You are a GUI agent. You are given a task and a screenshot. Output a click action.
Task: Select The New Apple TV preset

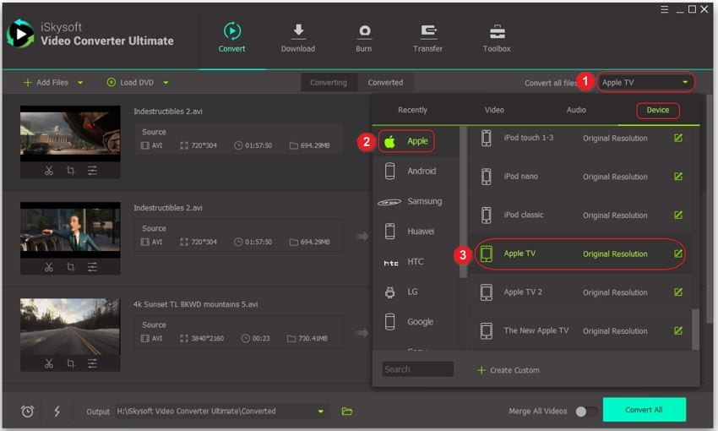click(580, 330)
